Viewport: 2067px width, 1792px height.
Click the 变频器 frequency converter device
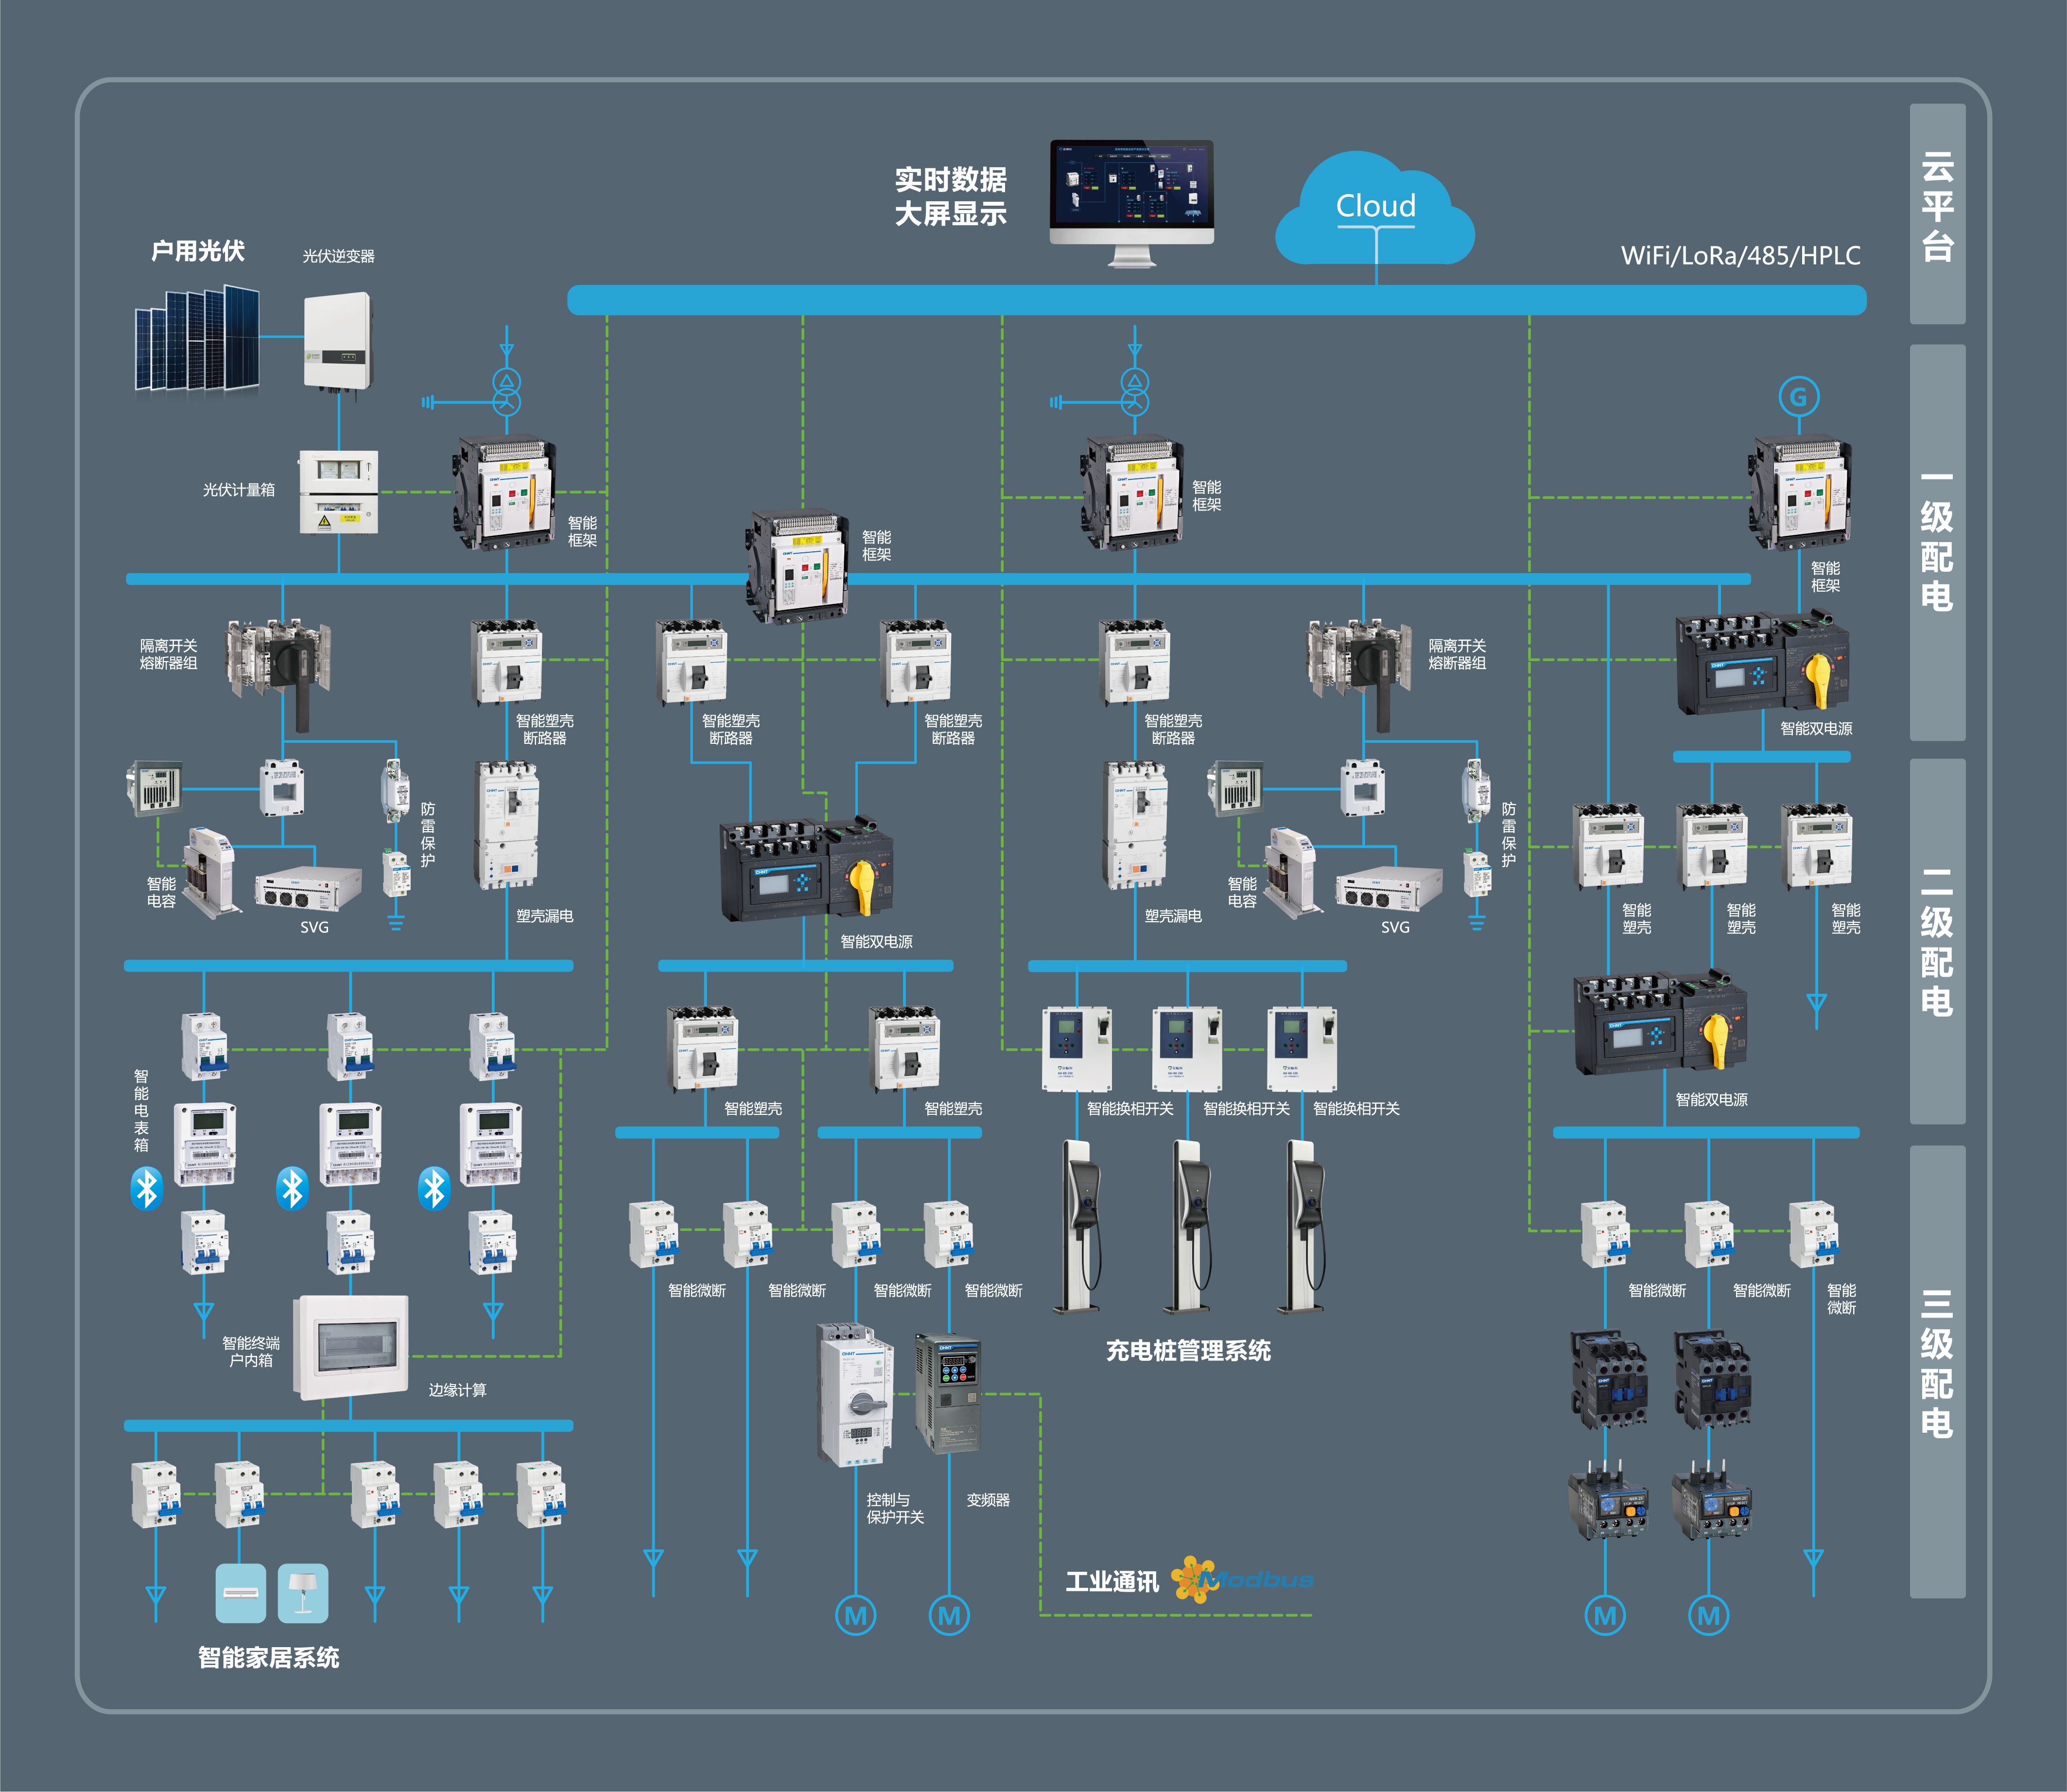point(948,1394)
